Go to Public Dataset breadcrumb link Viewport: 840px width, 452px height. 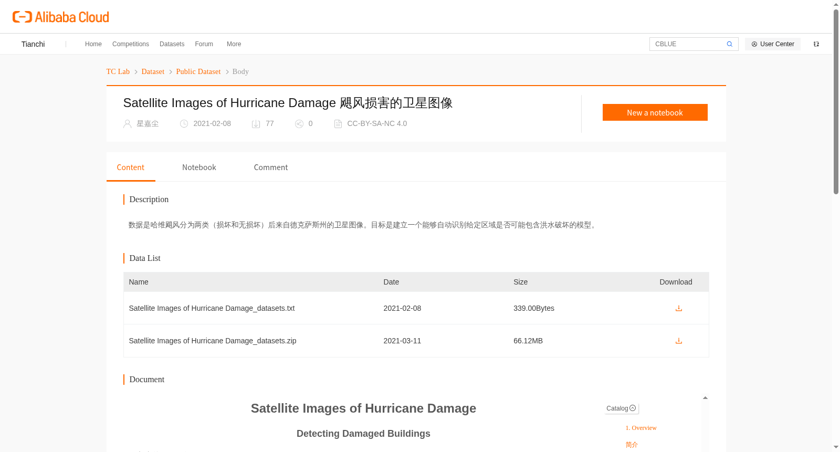(198, 71)
